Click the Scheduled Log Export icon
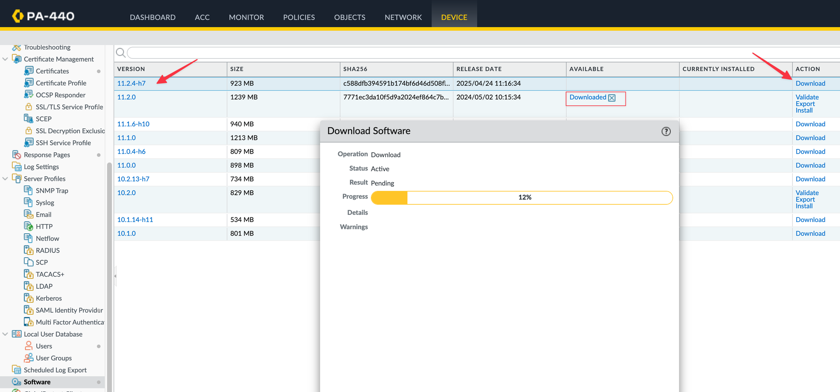The width and height of the screenshot is (840, 392). click(x=17, y=370)
